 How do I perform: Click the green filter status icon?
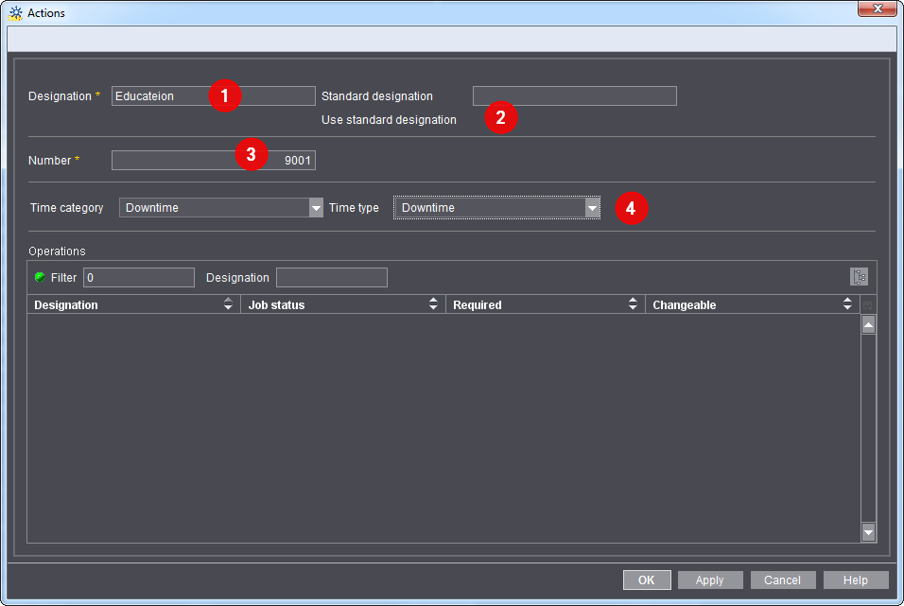point(40,277)
